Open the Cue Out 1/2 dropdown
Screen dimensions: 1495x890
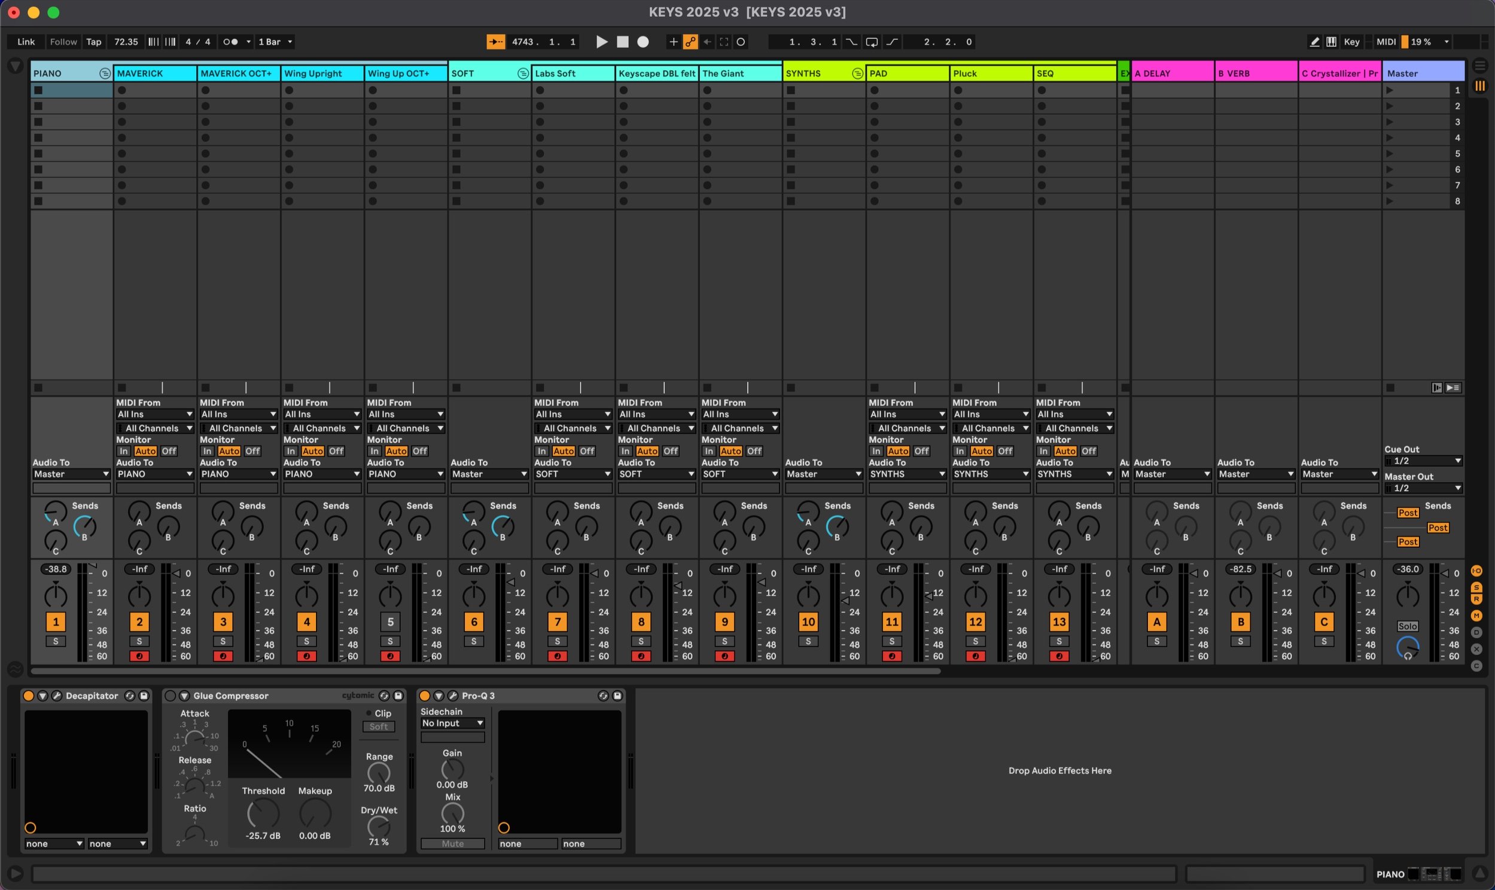pyautogui.click(x=1424, y=461)
